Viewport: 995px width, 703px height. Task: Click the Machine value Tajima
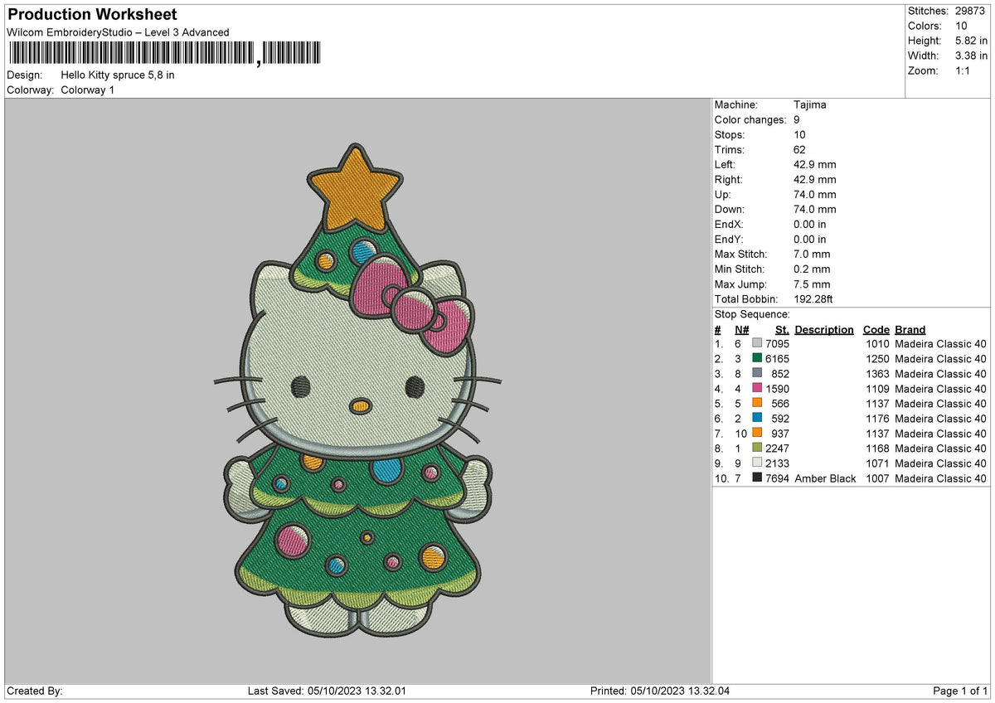(810, 104)
